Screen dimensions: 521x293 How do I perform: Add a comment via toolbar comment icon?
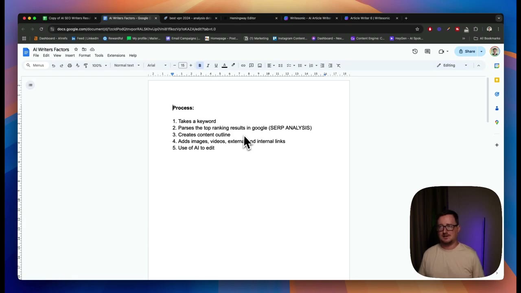251,66
